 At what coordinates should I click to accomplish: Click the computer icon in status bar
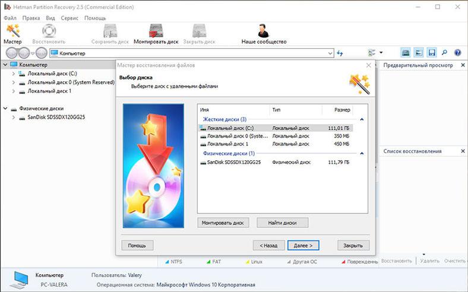(21, 280)
